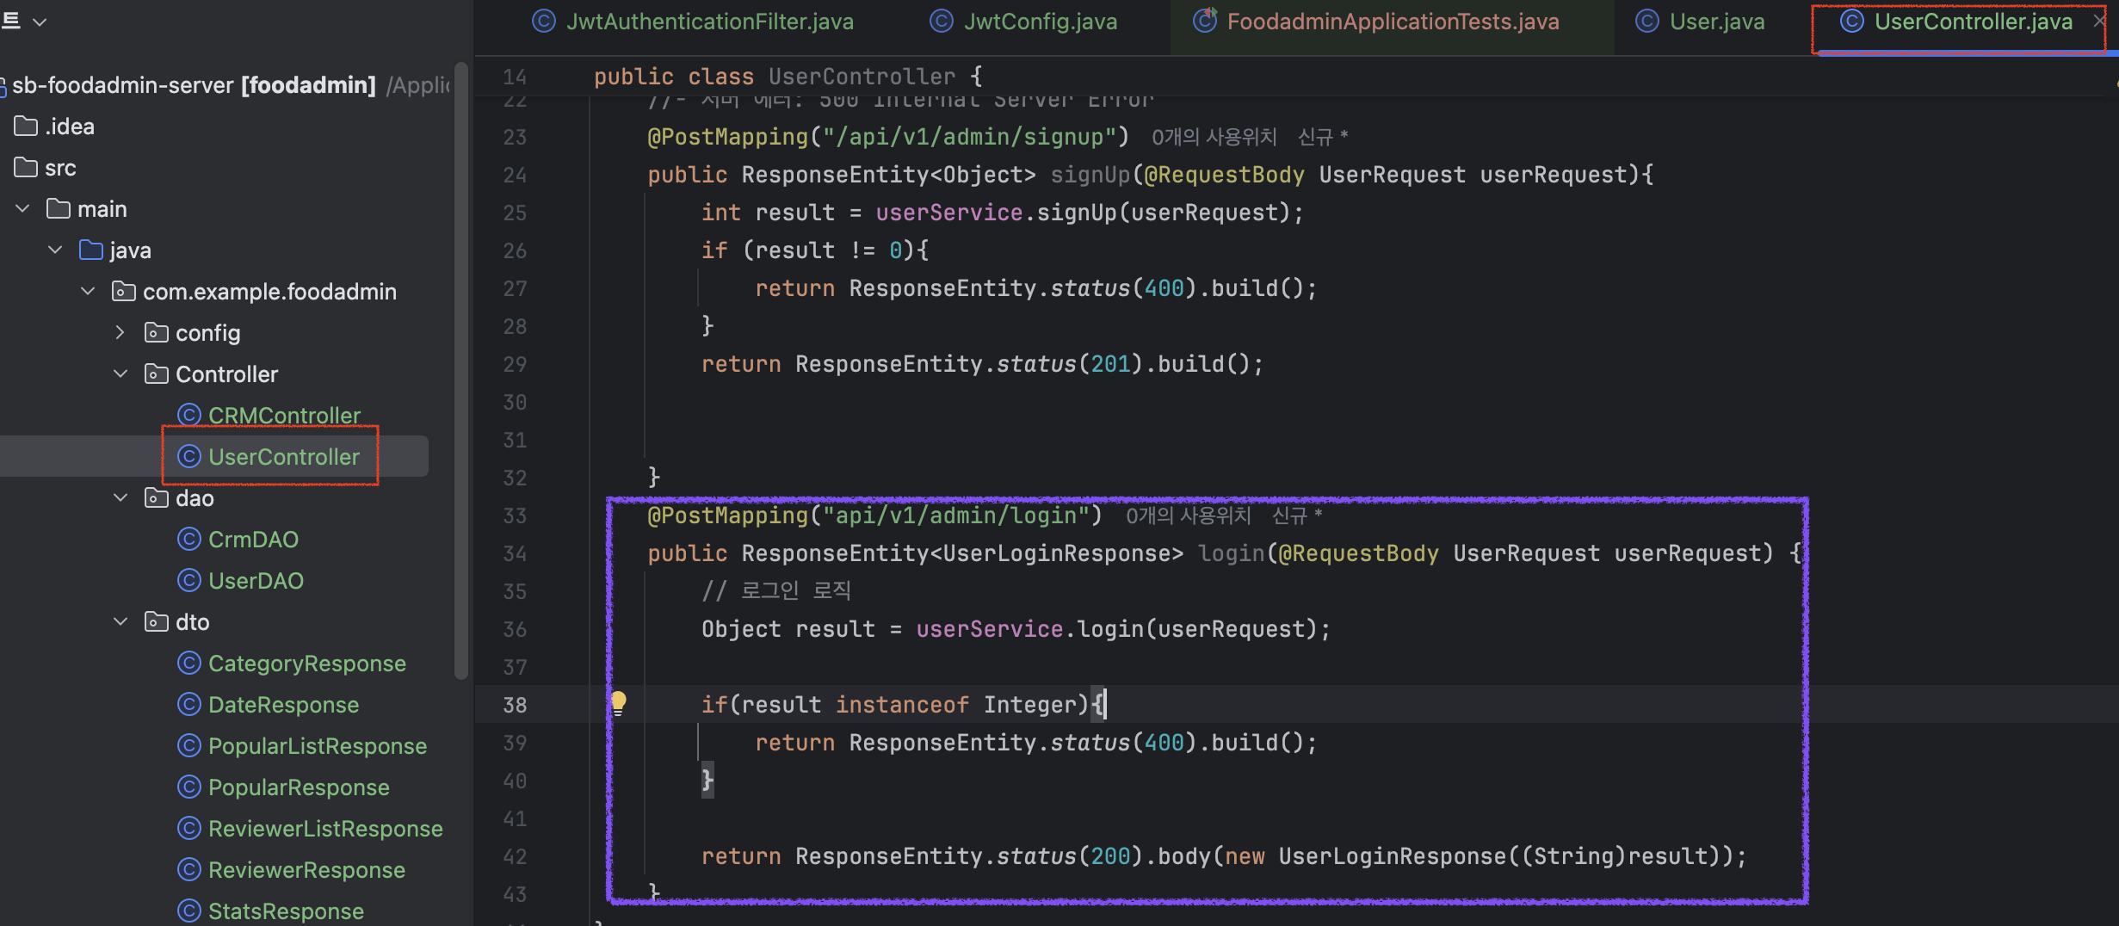Open StatsResponse class
The width and height of the screenshot is (2119, 926).
(286, 911)
